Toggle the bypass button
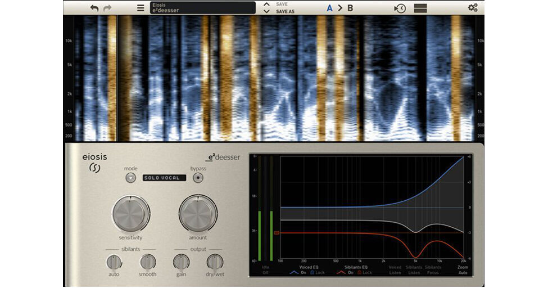The width and height of the screenshot is (548, 288). (198, 178)
